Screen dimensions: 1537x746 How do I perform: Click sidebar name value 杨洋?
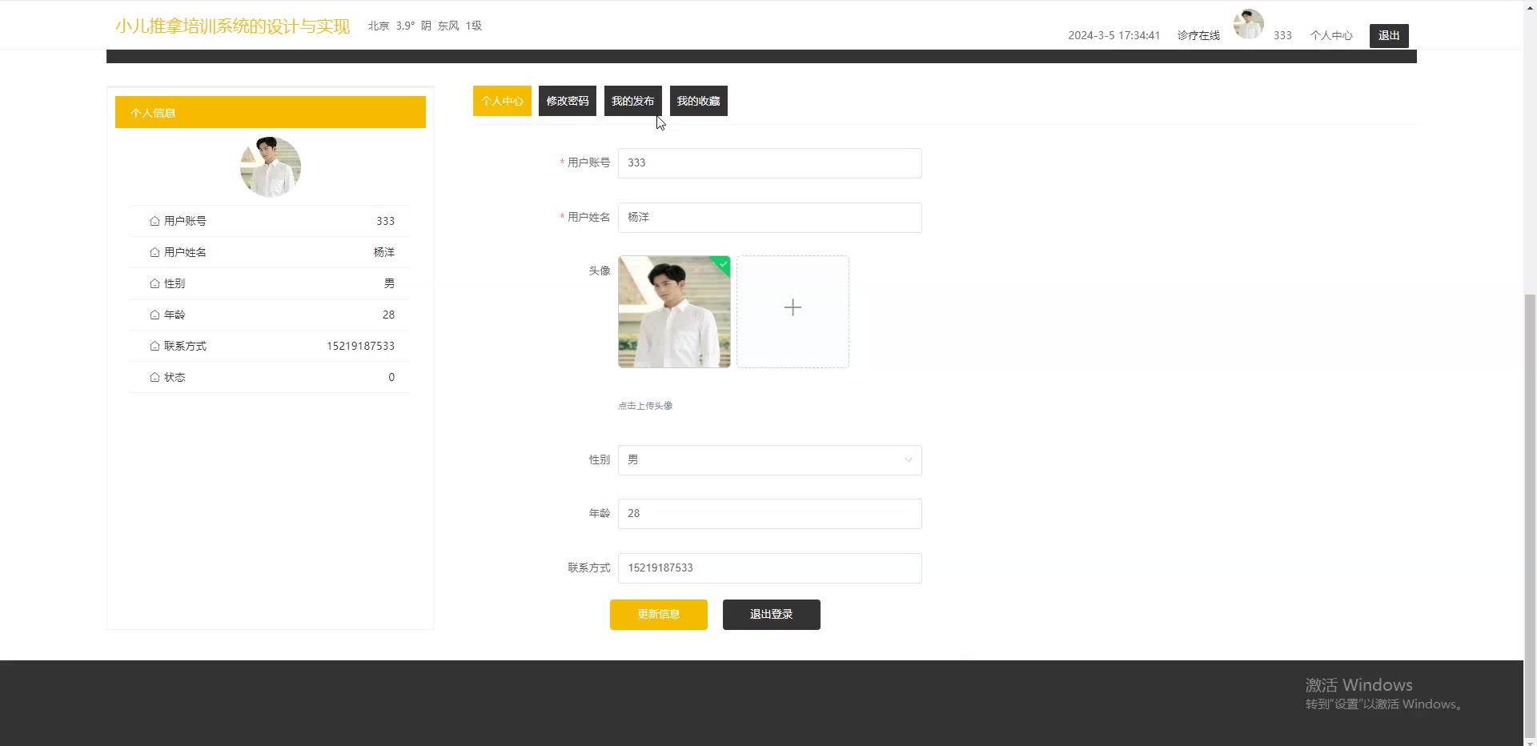[384, 252]
